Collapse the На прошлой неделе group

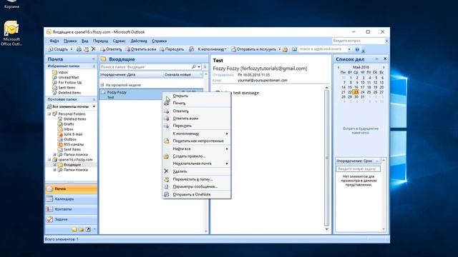[x=102, y=85]
